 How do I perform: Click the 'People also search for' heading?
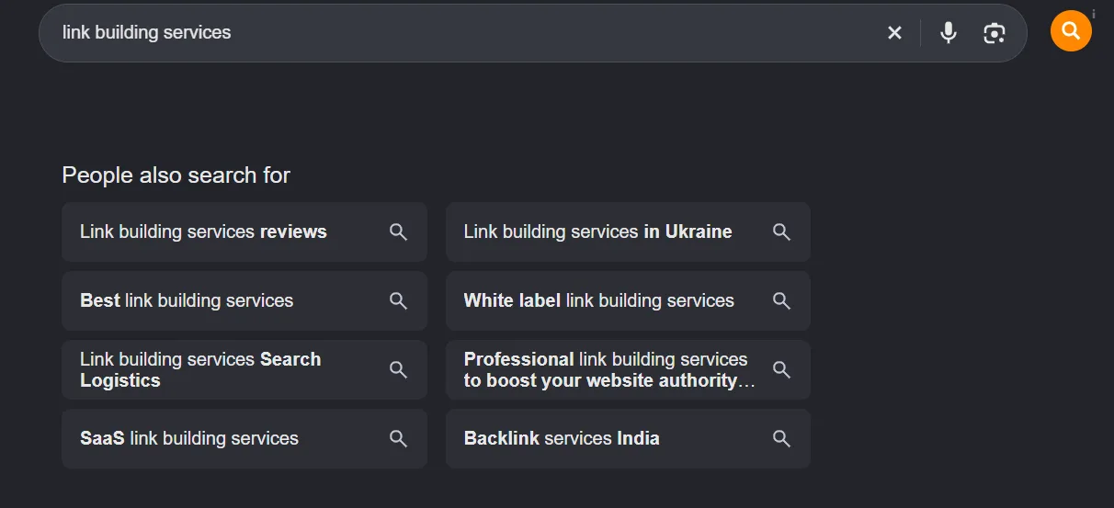176,175
